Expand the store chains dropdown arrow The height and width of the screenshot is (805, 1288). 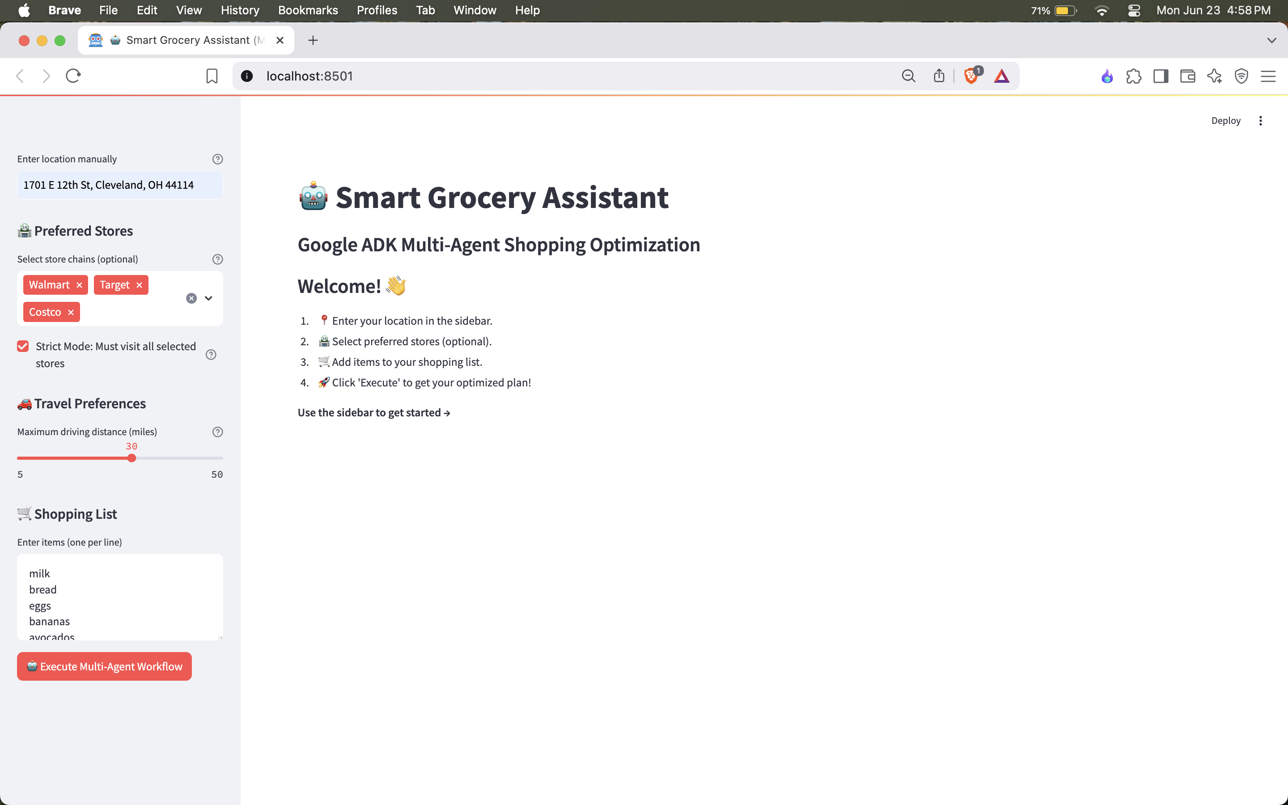[x=209, y=299]
